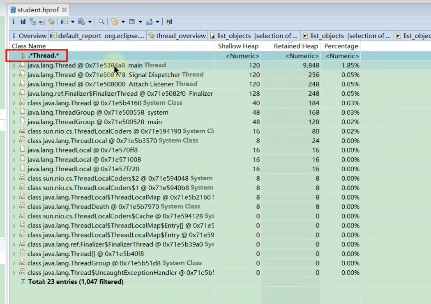The image size is (431, 304).
Task: Create a histogram via the bar-chart icon
Action: coord(23,22)
